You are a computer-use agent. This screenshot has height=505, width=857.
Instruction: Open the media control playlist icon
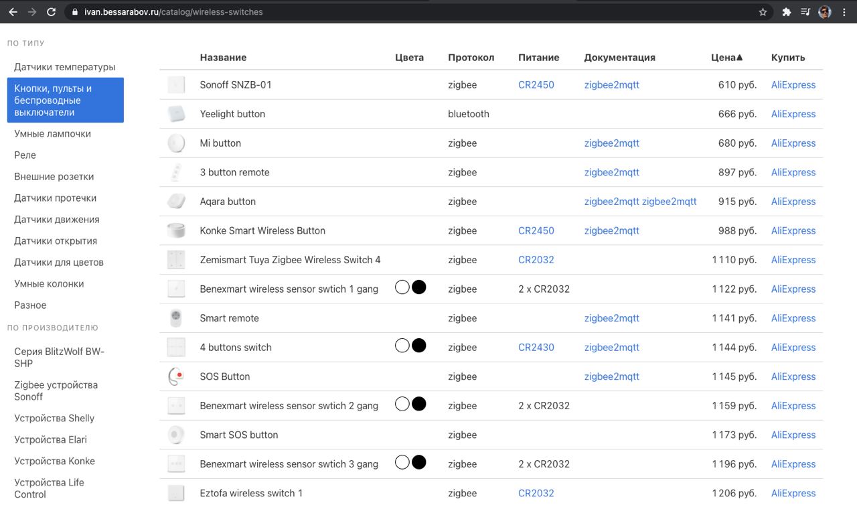pos(805,12)
